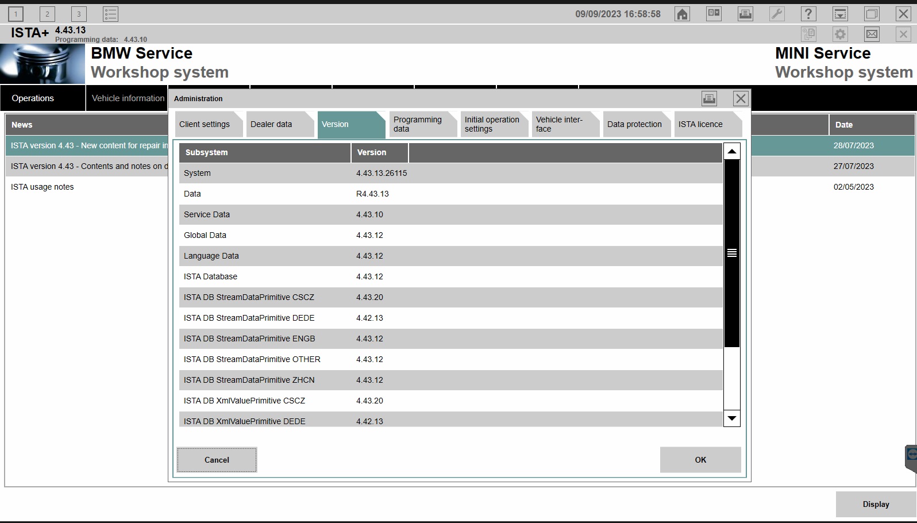This screenshot has width=917, height=523.
Task: Open session tab 3 in top bar
Action: pos(79,14)
